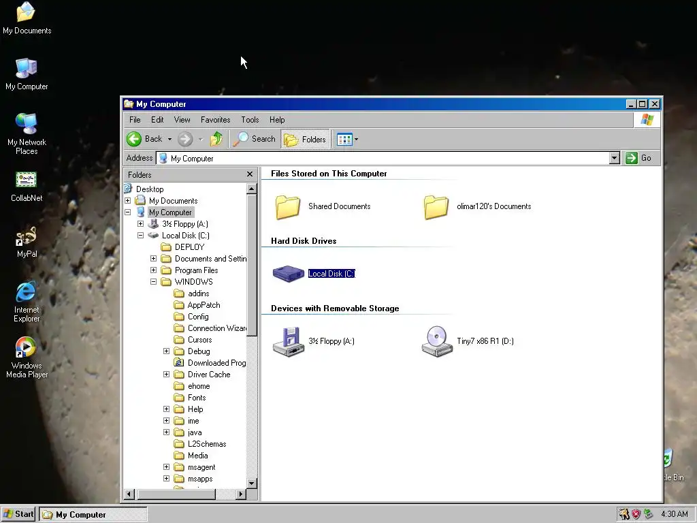Open the Favorites menu

(216, 120)
